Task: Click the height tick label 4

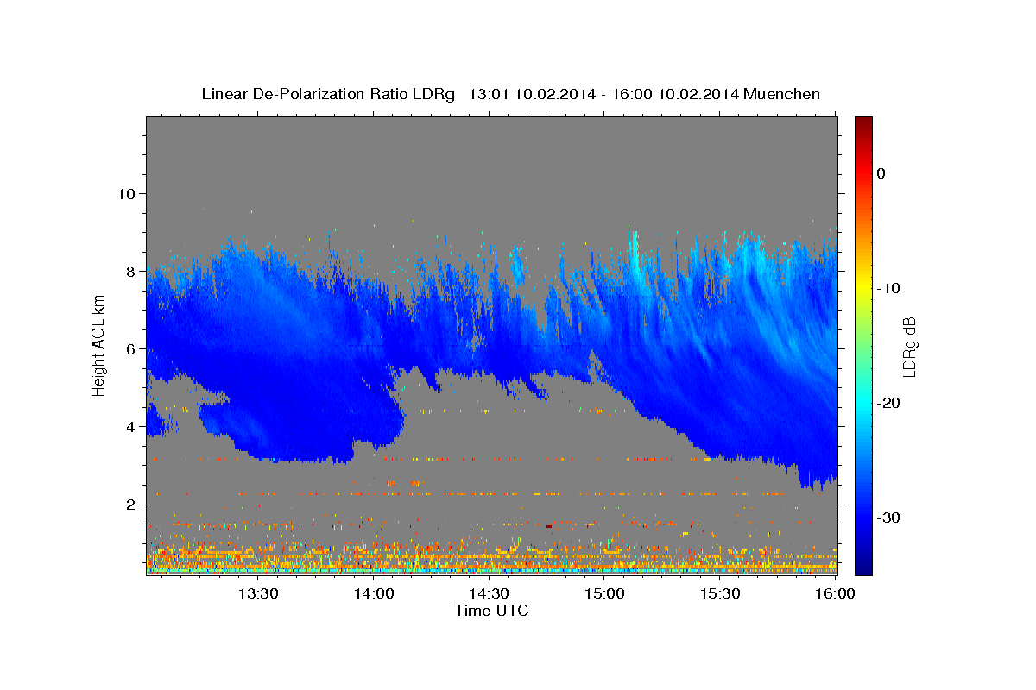Action: [129, 427]
